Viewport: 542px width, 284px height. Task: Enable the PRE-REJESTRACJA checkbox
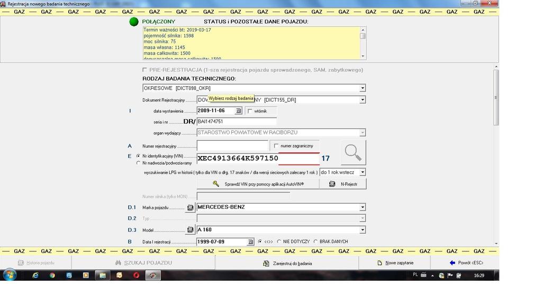(144, 70)
